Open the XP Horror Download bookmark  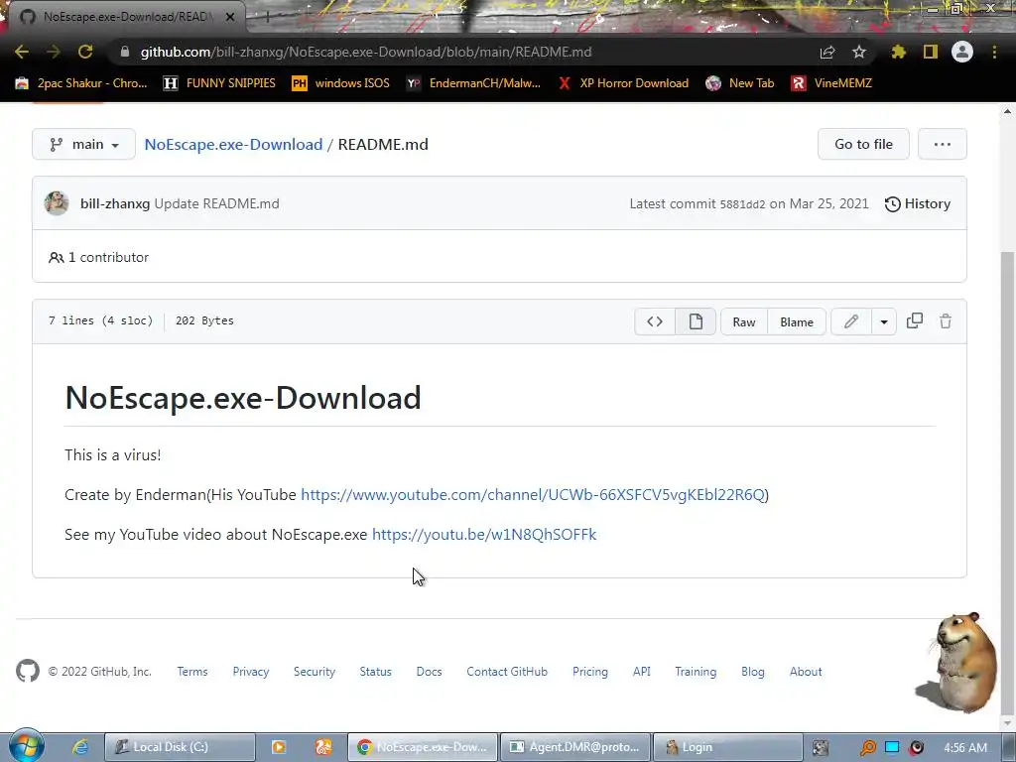coord(623,83)
